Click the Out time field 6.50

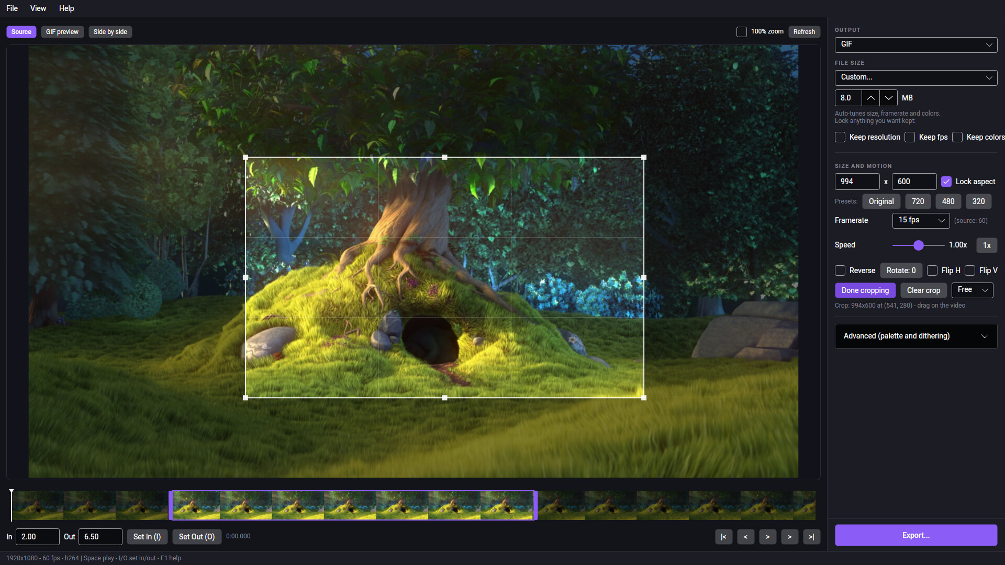pos(100,537)
